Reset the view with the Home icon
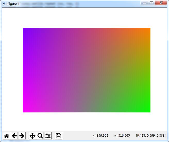169x142 pixels. click(6, 136)
